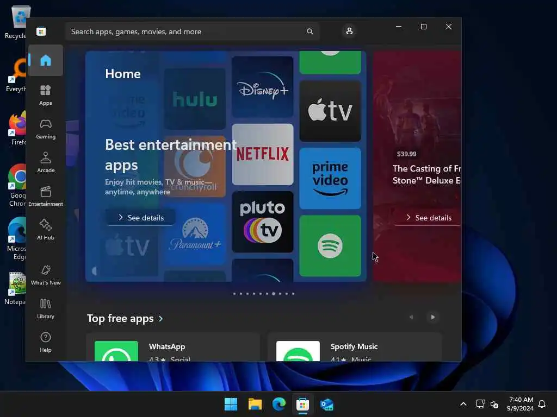Click the Spotify Music app icon
This screenshot has width=557, height=417.
298,351
